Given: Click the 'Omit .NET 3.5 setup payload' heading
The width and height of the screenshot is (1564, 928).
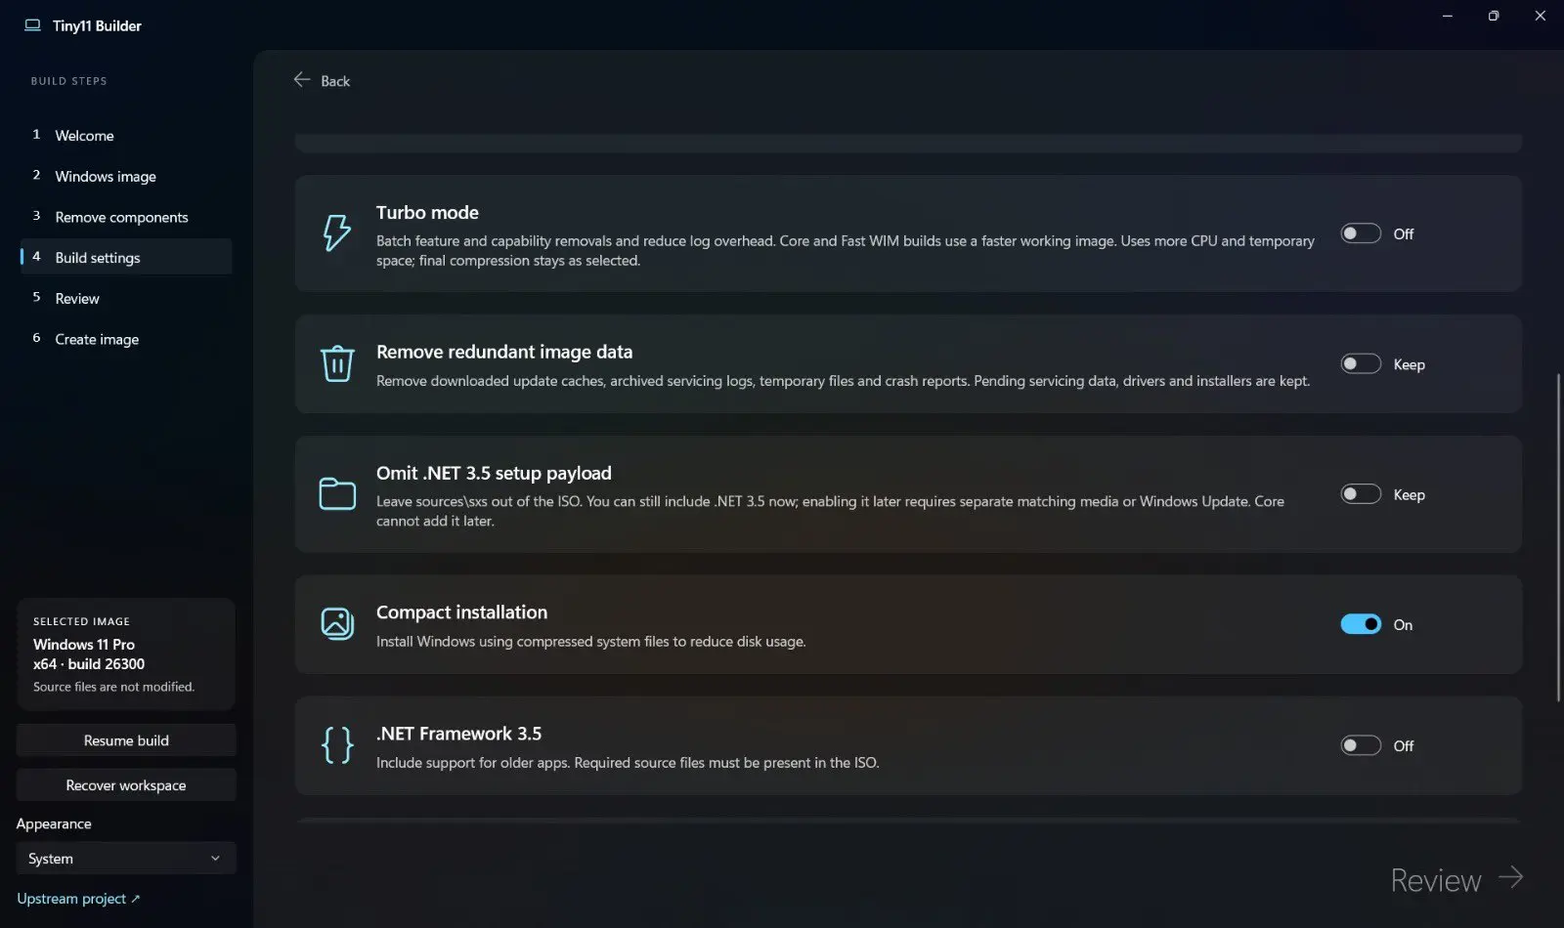Looking at the screenshot, I should coord(494,473).
